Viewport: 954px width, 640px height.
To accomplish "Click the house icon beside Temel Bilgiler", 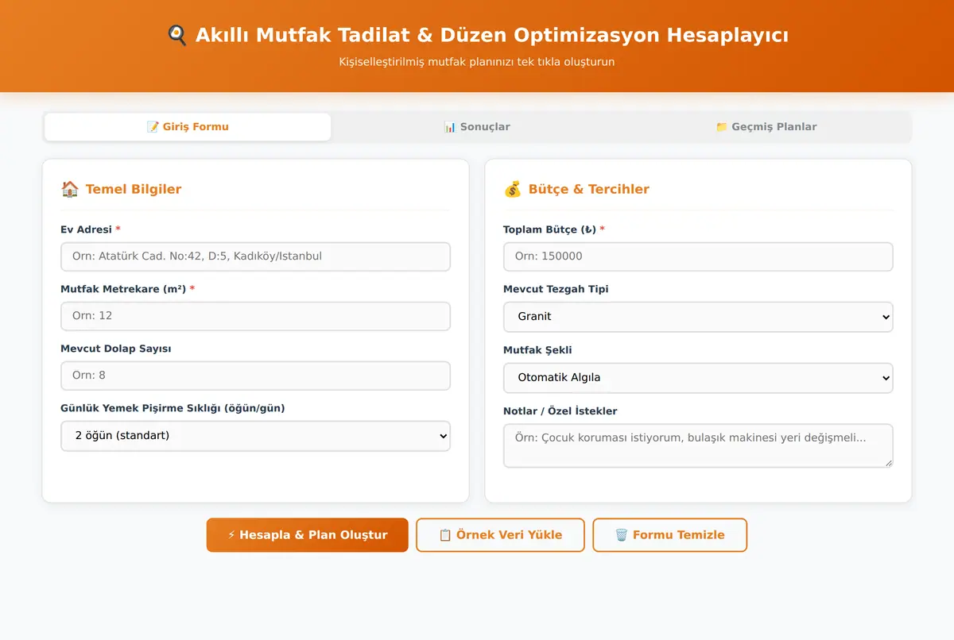I will pos(70,189).
